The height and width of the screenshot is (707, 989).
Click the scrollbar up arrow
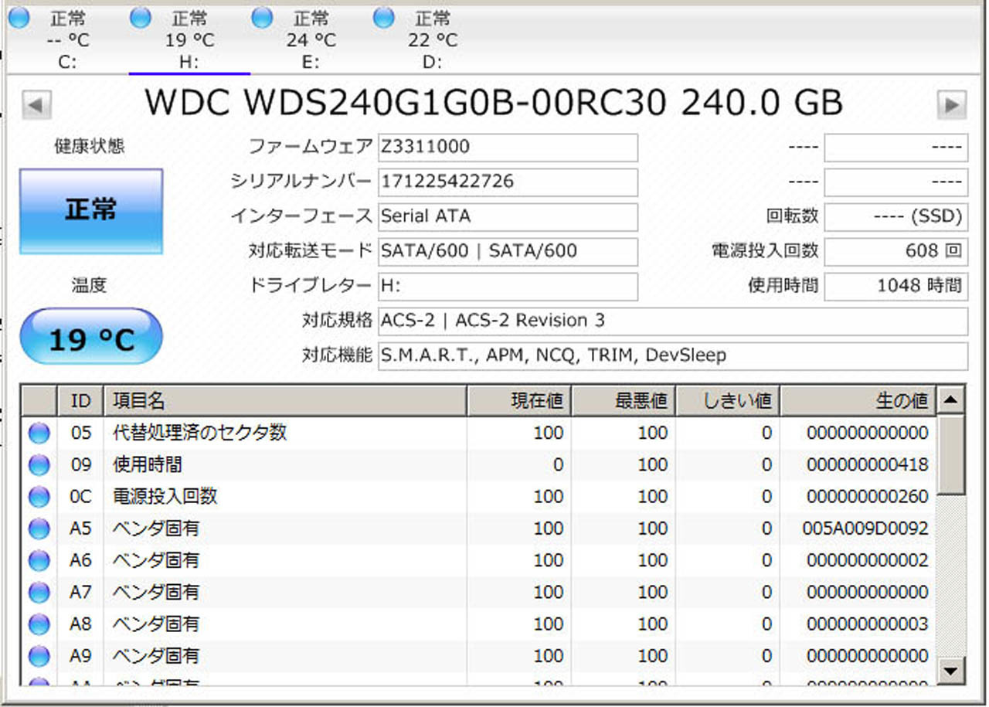(951, 399)
